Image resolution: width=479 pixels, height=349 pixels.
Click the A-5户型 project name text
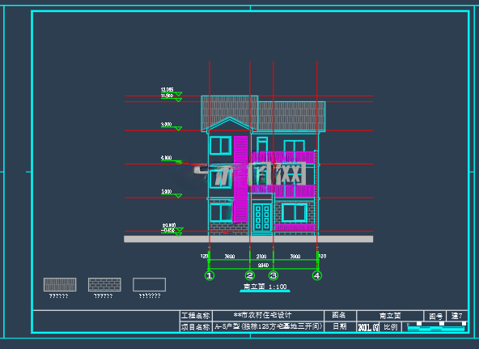[268, 326]
